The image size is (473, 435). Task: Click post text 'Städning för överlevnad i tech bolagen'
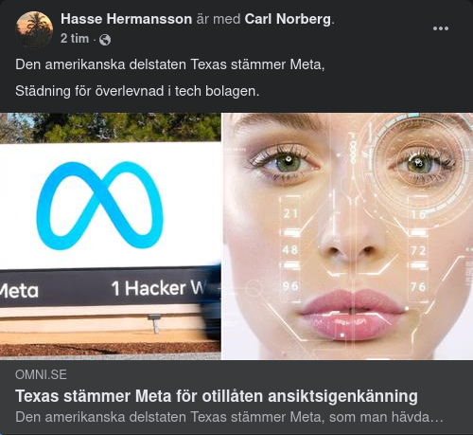tap(137, 91)
